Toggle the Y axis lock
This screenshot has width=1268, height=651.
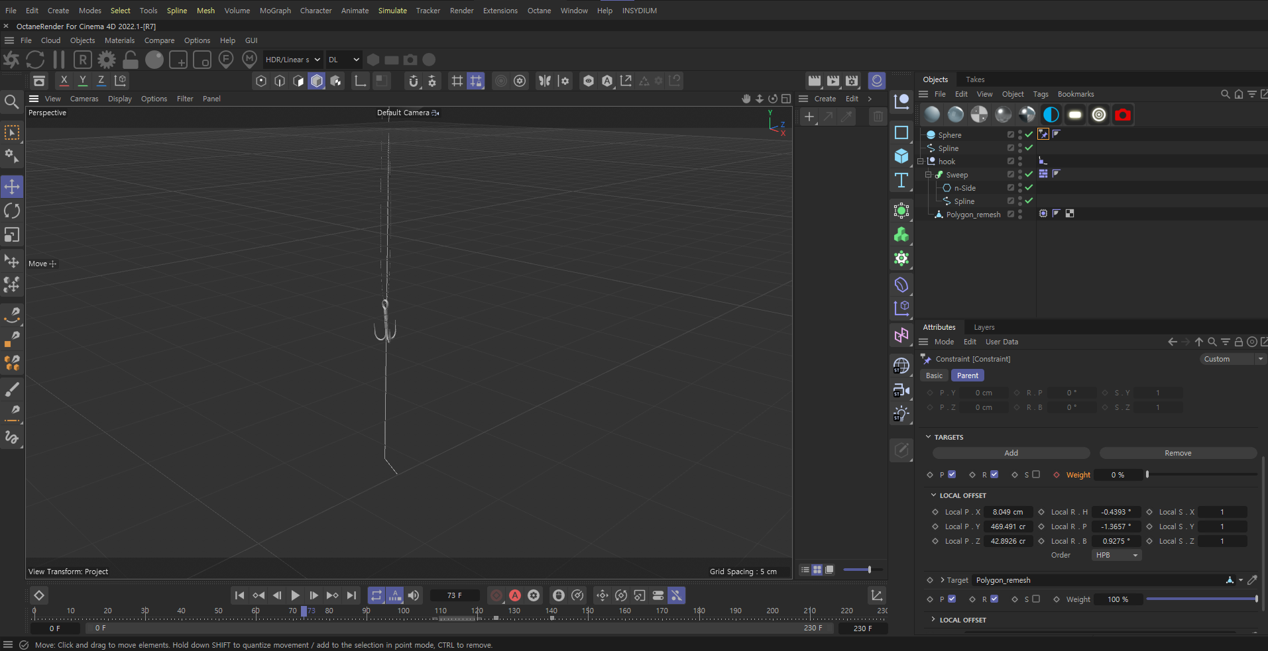[82, 81]
